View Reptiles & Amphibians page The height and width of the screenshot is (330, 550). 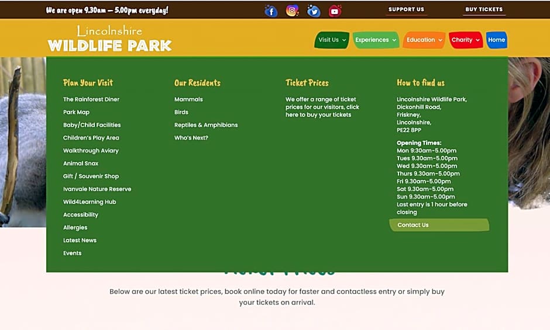click(206, 125)
